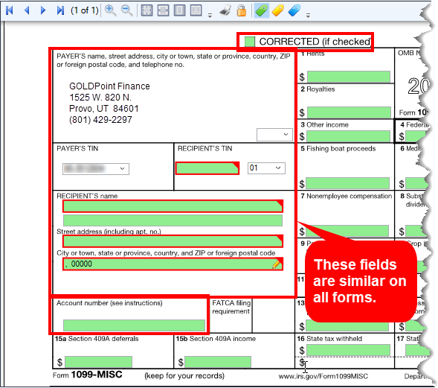Click the zoom in magnifier

point(110,10)
